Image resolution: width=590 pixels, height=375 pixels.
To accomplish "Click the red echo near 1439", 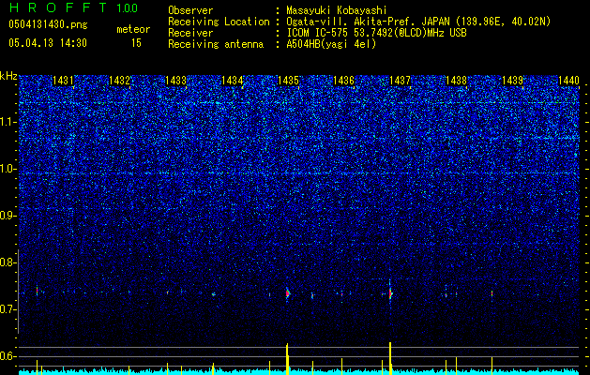I will (492, 293).
